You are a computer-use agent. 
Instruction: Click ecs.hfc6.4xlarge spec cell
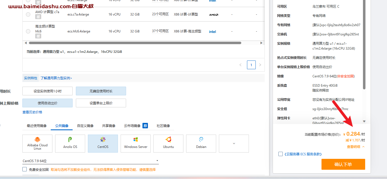click(x=79, y=31)
